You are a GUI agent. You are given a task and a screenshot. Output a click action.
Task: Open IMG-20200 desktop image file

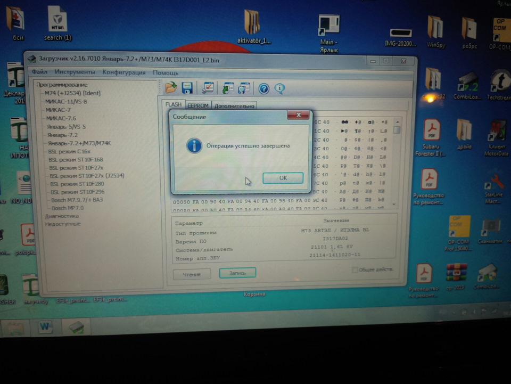(x=400, y=37)
